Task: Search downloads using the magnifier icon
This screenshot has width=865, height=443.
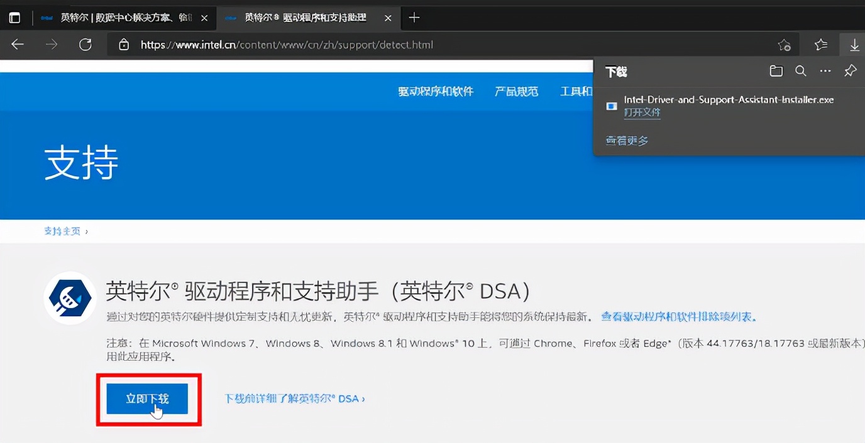Action: [800, 71]
